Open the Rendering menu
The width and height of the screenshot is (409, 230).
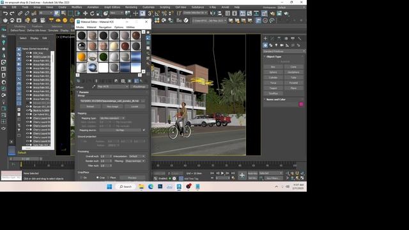[131, 7]
